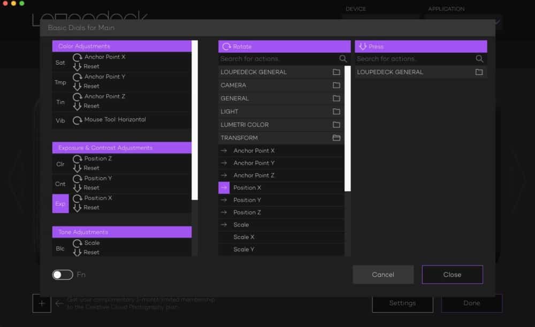535x327 pixels.
Task: Click rotate icon beside Tin's Anchor Point Z
Action: click(78, 97)
